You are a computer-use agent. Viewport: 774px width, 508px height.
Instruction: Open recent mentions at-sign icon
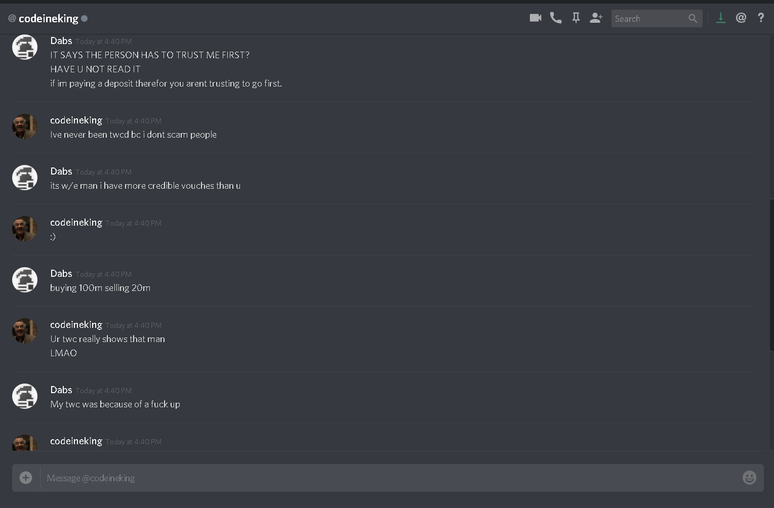click(x=741, y=18)
